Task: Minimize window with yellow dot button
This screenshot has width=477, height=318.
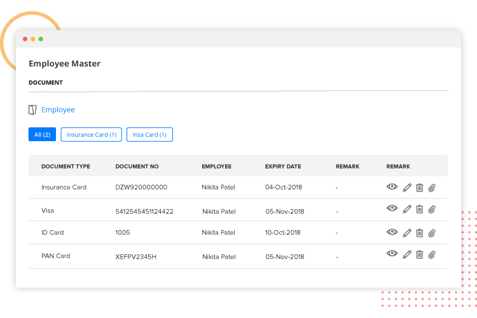Action: coord(33,39)
